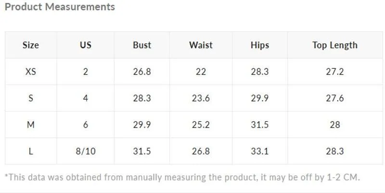Image resolution: width=385 pixels, height=193 pixels.
Task: Click the hips value 31.5
Action: [260, 125]
